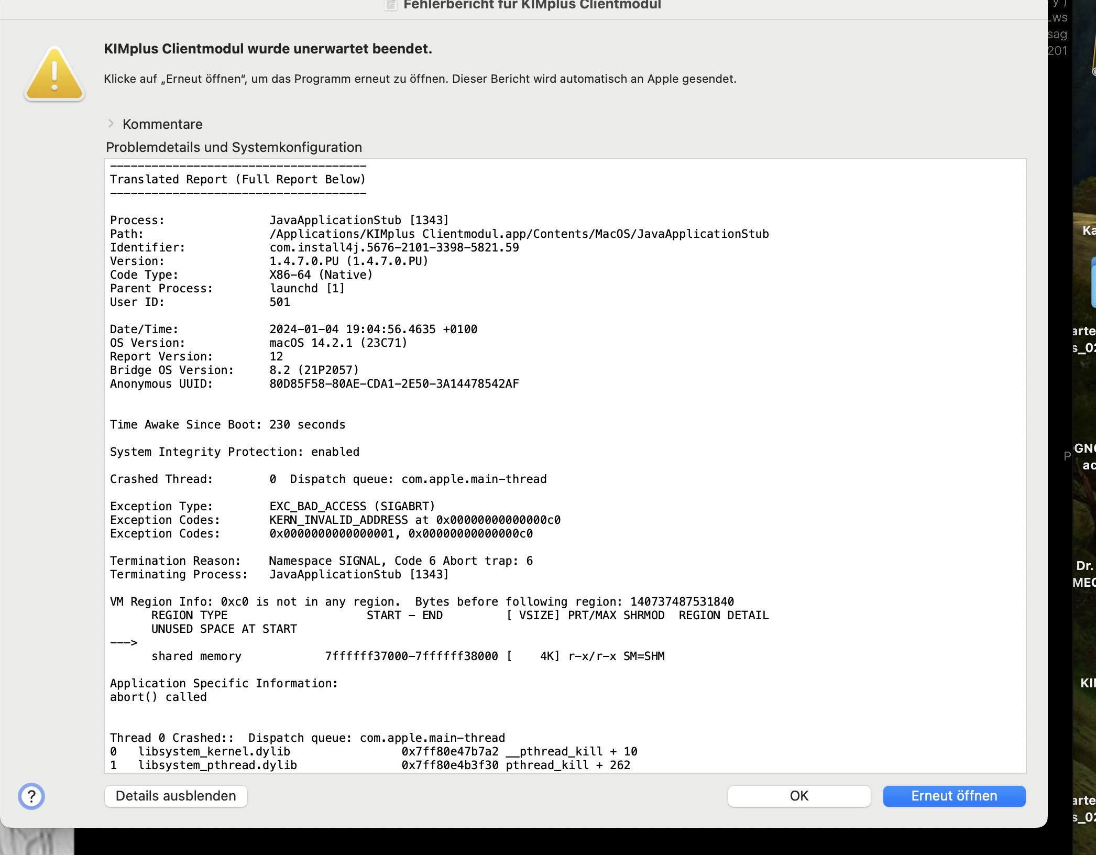This screenshot has height=855, width=1096.
Task: Click inside the crash report text area
Action: coord(565,466)
